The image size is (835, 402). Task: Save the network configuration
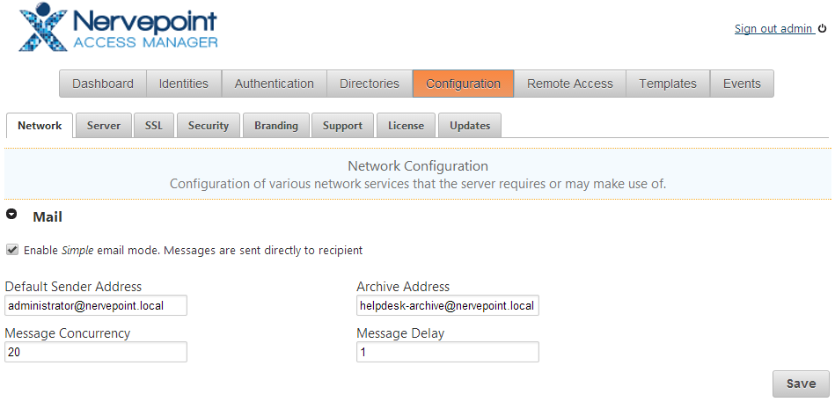tap(801, 384)
